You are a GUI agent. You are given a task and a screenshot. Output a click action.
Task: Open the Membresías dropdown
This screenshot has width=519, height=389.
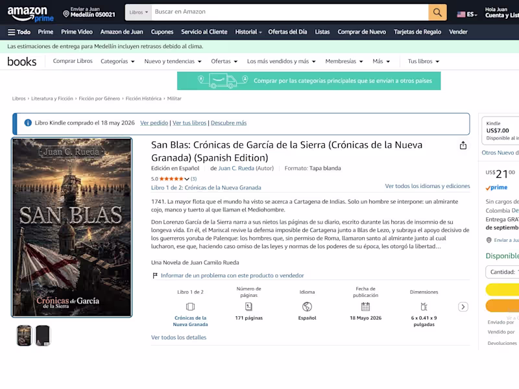[x=344, y=61]
